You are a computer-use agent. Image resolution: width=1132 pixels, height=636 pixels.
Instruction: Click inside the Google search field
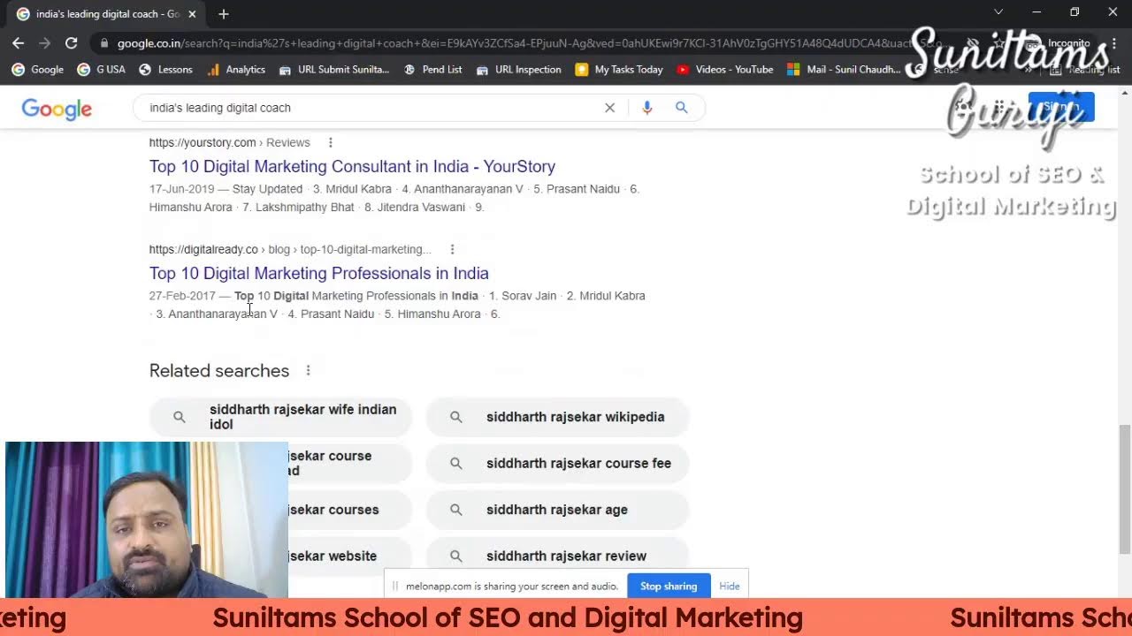pyautogui.click(x=371, y=108)
